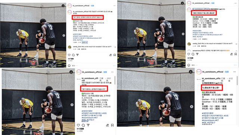Click the caption scrollbar on the 613-likes post

pyautogui.click(x=115, y=80)
